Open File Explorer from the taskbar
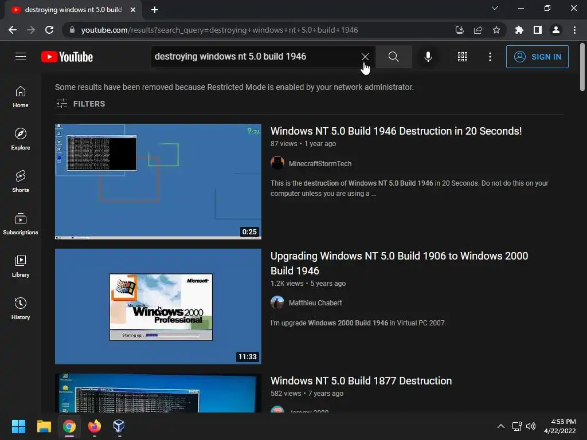This screenshot has width=587, height=440. pos(44,426)
